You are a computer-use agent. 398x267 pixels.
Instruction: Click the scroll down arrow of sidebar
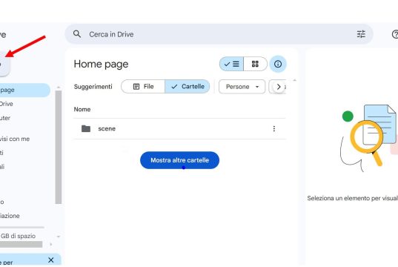59,237
